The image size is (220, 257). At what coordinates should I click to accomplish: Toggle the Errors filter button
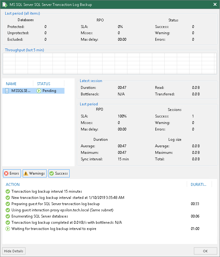[x=12, y=173]
